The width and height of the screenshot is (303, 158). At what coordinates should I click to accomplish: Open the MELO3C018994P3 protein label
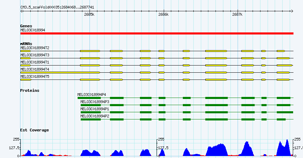(95, 102)
